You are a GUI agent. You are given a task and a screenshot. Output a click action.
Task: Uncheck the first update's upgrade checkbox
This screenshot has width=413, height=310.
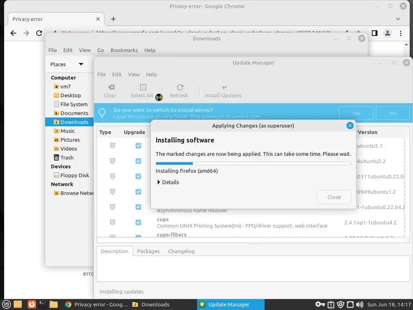(x=138, y=146)
